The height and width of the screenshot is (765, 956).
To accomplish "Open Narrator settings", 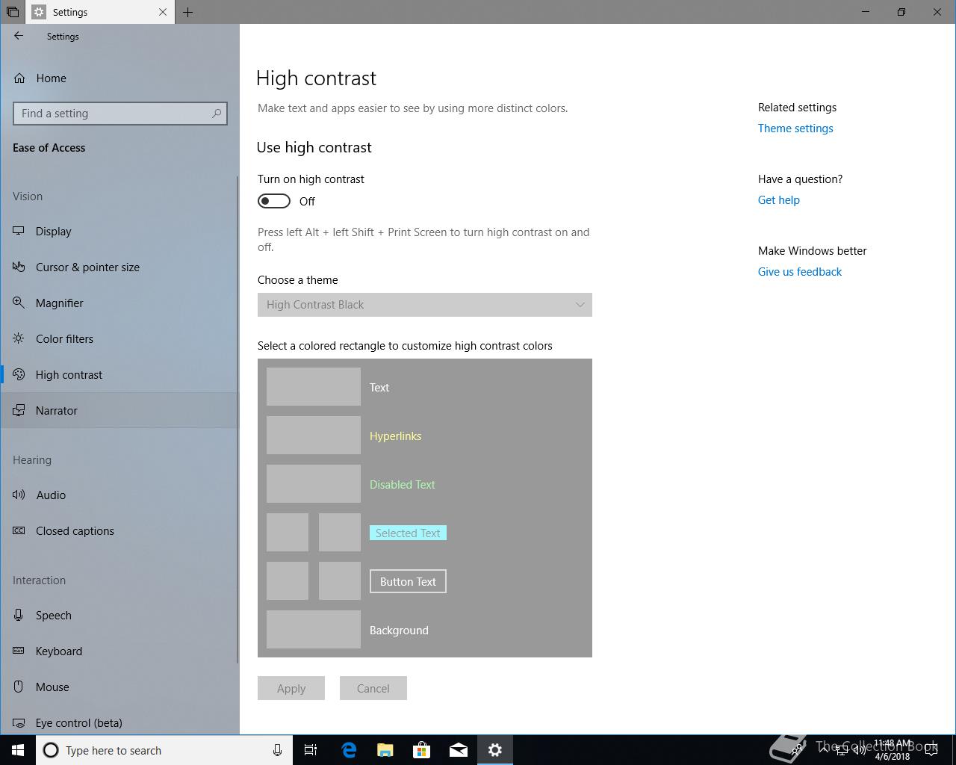I will pos(119,410).
